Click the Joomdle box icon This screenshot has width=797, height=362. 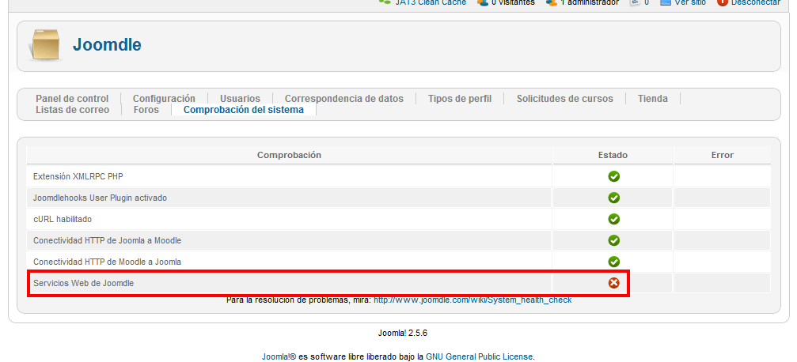pos(45,45)
